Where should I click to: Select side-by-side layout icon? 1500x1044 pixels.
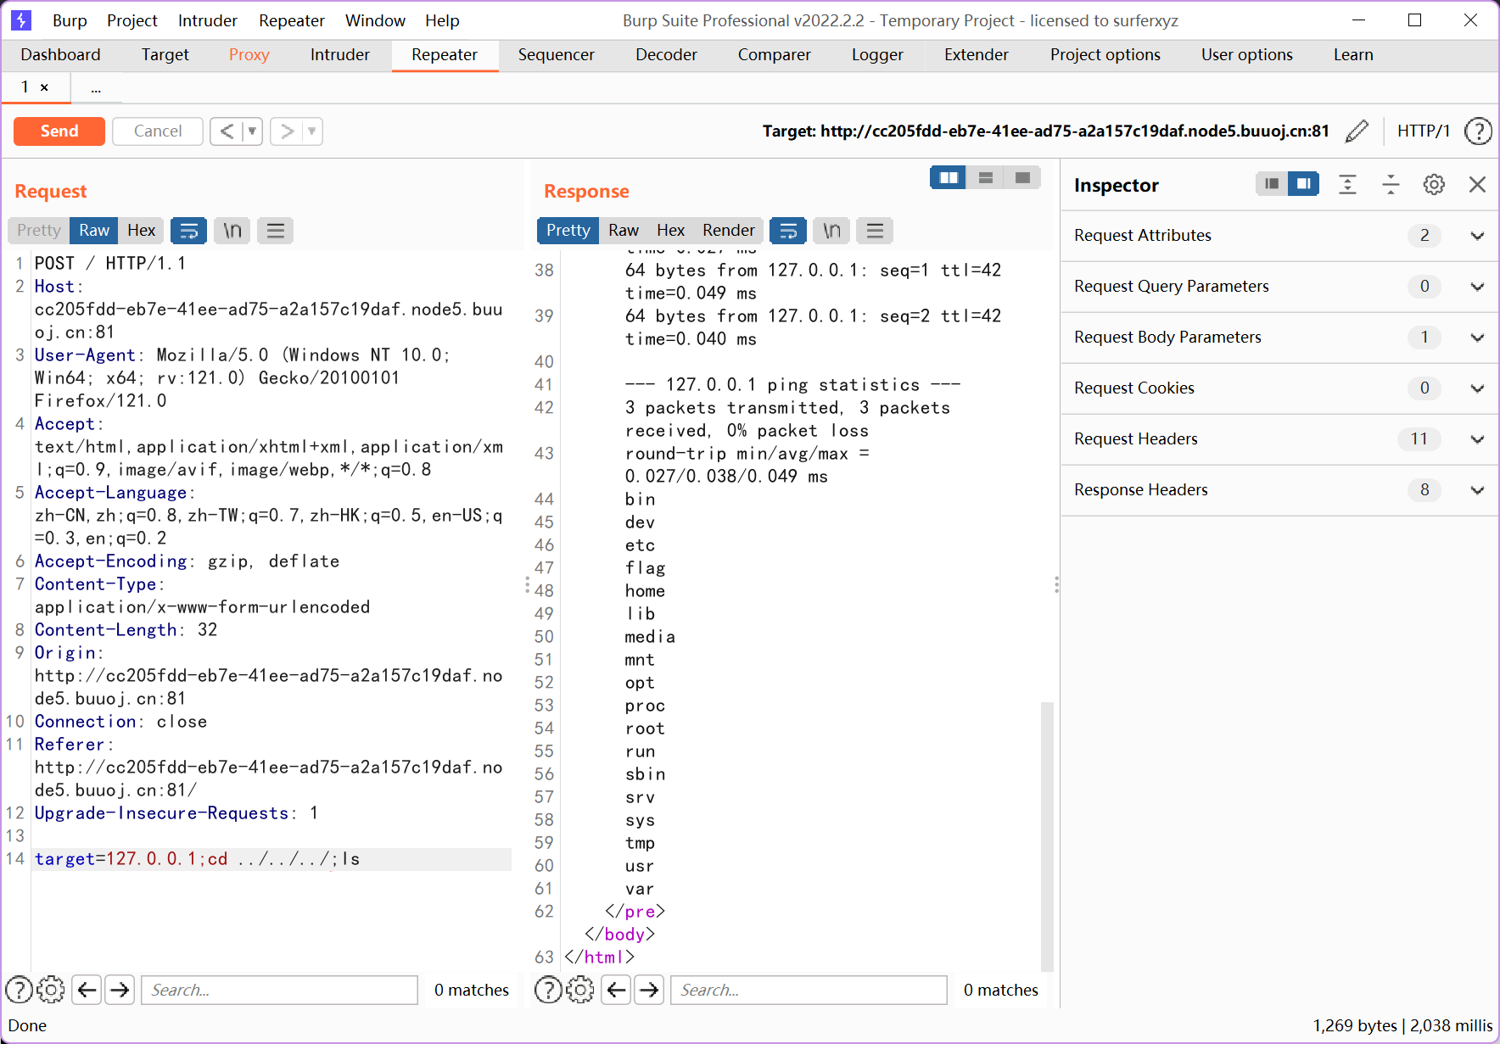[x=949, y=177]
